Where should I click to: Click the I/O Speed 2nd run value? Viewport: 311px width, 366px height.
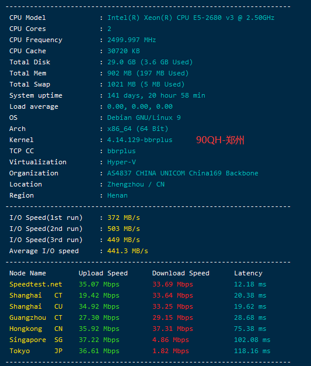click(124, 229)
